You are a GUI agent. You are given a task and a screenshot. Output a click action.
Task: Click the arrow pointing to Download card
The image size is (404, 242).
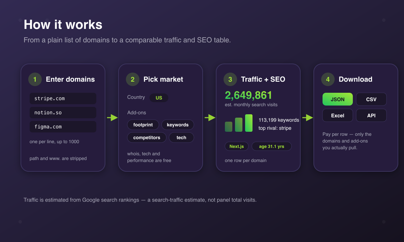tap(307, 118)
